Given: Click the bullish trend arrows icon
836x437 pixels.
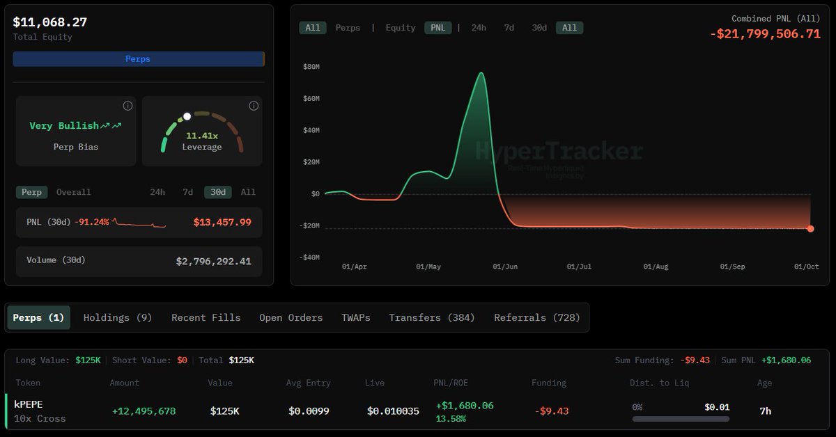Looking at the screenshot, I should click(x=111, y=126).
